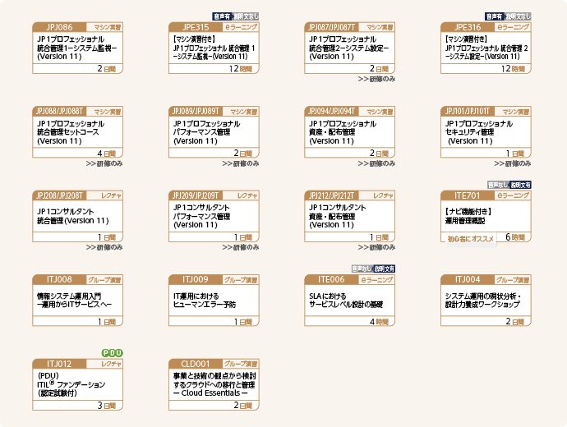Image resolution: width=567 pixels, height=427 pixels.
Task: Click the JPJ086 course code header
Action: click(59, 27)
